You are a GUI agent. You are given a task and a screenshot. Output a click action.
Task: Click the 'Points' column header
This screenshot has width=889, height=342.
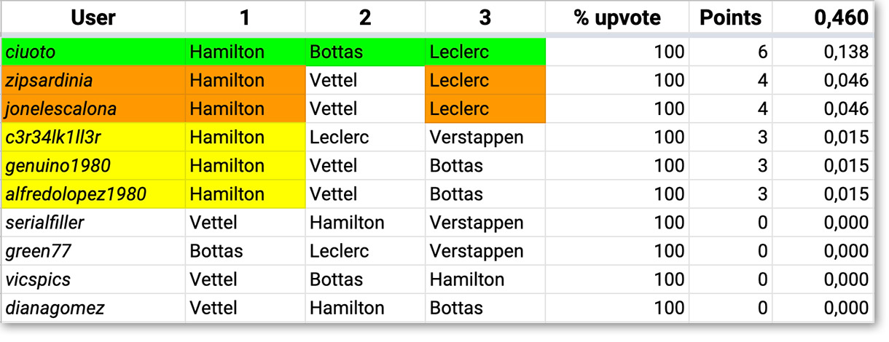coord(730,18)
